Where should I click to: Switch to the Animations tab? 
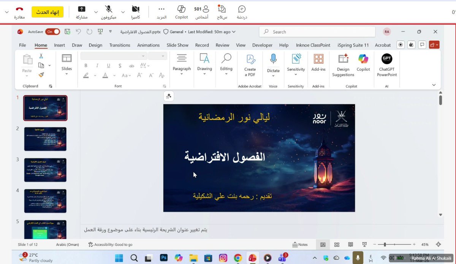pos(148,45)
